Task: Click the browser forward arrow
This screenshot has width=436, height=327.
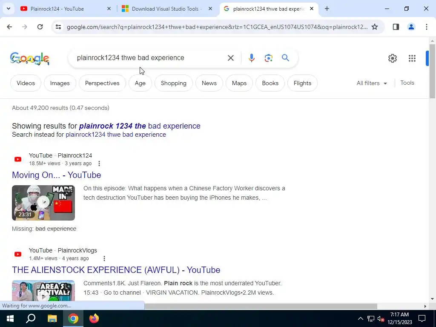Action: tap(25, 27)
